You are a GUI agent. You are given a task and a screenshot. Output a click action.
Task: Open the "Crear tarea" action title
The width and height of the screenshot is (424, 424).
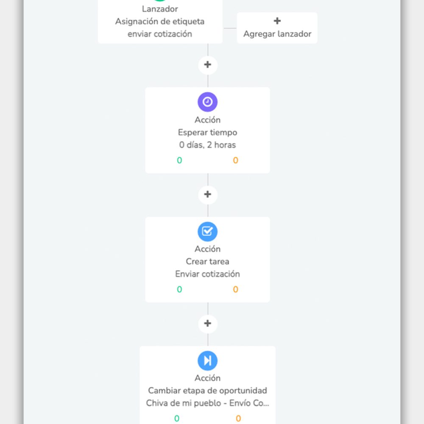coord(207,262)
